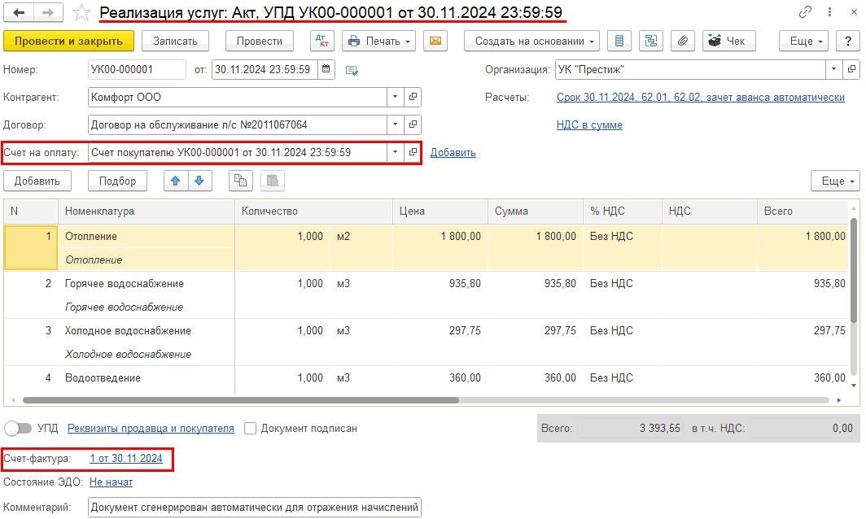Open the top Еще menu
The image size is (866, 519).
803,41
